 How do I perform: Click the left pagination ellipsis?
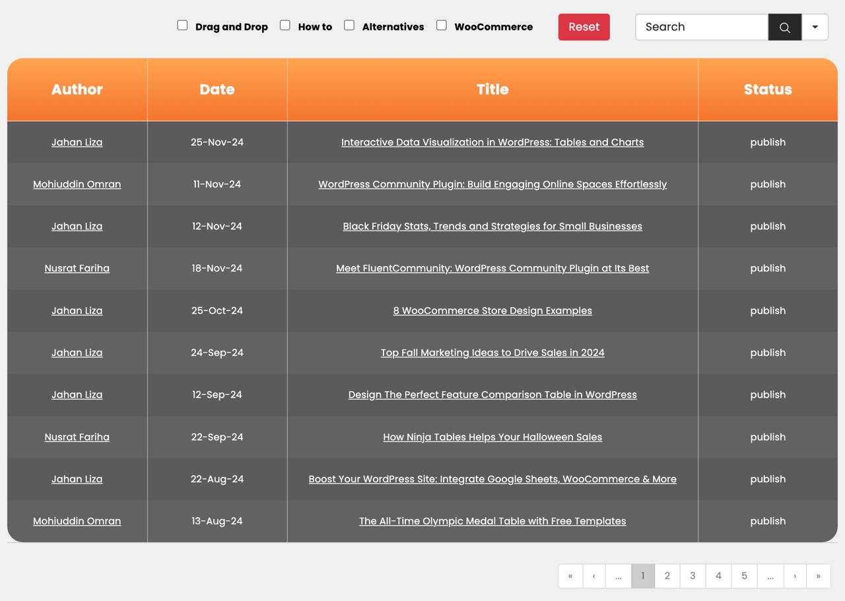[619, 576]
